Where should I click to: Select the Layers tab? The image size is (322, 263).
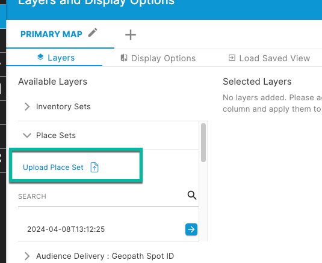pyautogui.click(x=56, y=58)
